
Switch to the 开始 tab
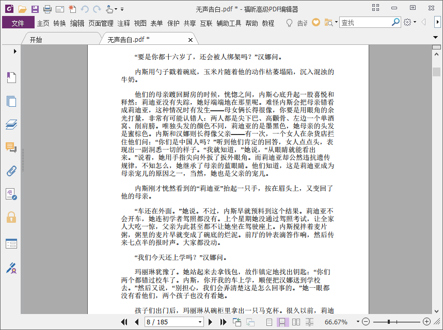coord(36,40)
